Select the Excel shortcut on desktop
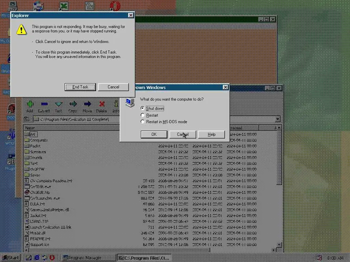Screen dimensions: 350x262 click(x=64, y=6)
